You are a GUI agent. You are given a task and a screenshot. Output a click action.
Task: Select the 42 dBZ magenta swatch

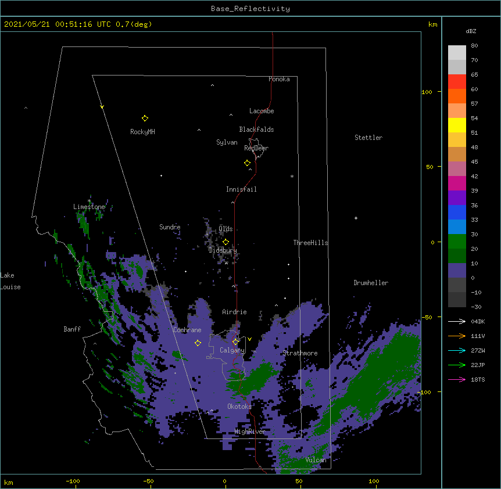click(457, 183)
